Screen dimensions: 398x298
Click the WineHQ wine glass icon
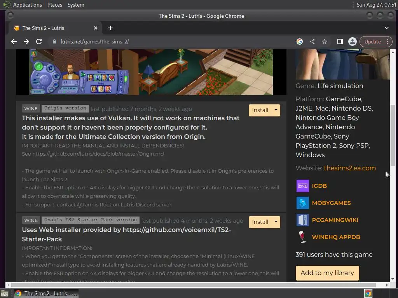tap(302, 237)
